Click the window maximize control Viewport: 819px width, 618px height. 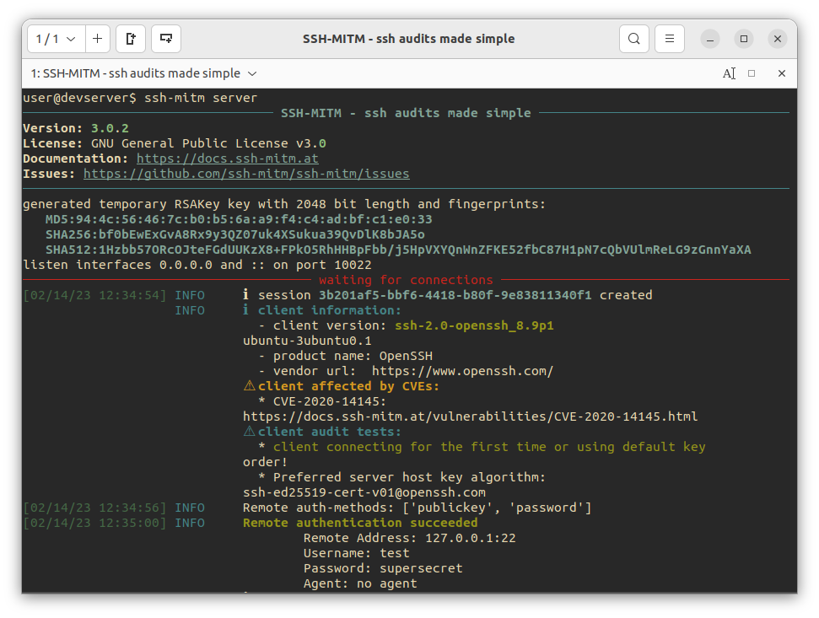click(743, 39)
